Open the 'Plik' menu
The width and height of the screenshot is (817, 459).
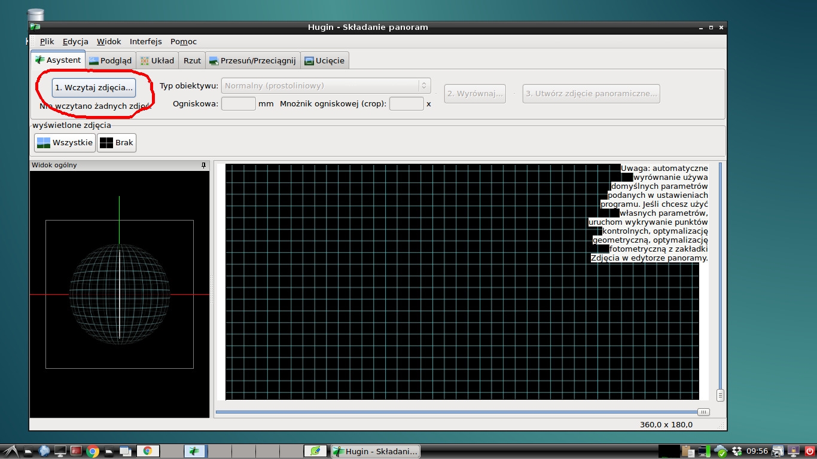[x=47, y=41]
